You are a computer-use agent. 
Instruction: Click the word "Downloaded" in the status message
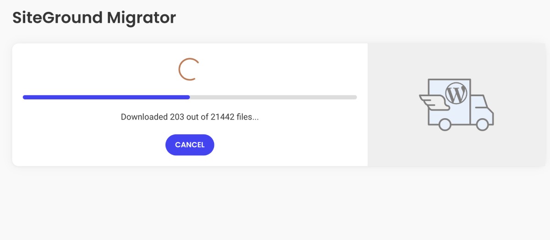click(x=144, y=117)
